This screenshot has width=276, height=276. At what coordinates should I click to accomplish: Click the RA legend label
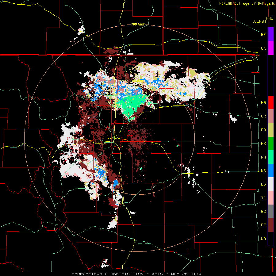(x=263, y=157)
